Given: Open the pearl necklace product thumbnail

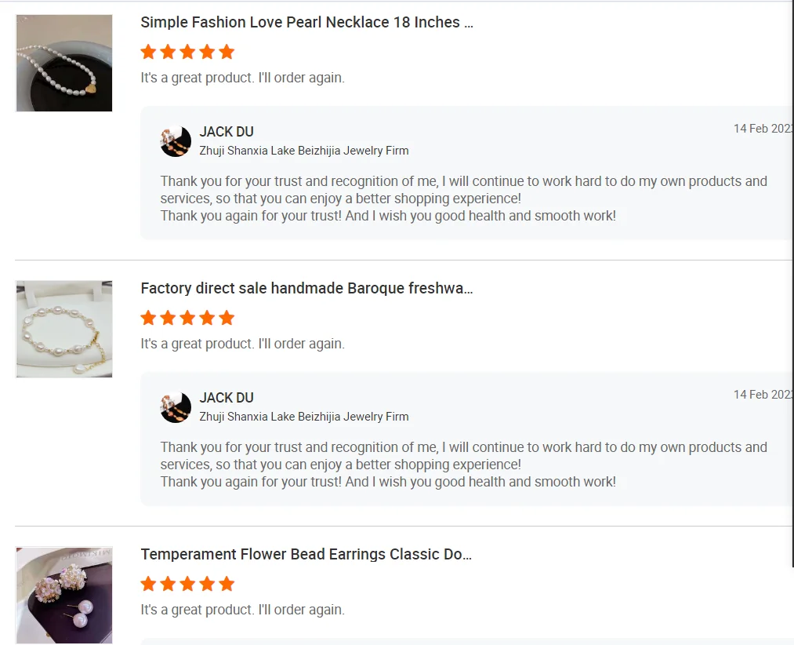Looking at the screenshot, I should (x=64, y=63).
